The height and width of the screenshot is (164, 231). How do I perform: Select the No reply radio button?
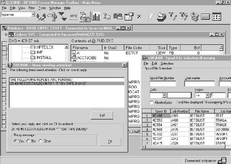tap(28, 141)
